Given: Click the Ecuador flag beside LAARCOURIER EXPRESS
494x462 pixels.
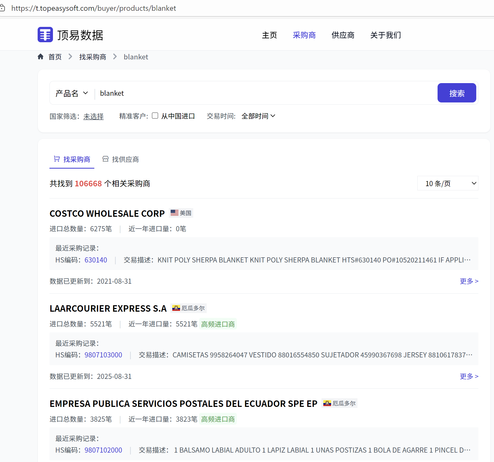Looking at the screenshot, I should (176, 308).
